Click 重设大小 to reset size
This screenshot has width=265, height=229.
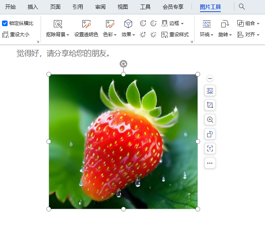coord(16,35)
